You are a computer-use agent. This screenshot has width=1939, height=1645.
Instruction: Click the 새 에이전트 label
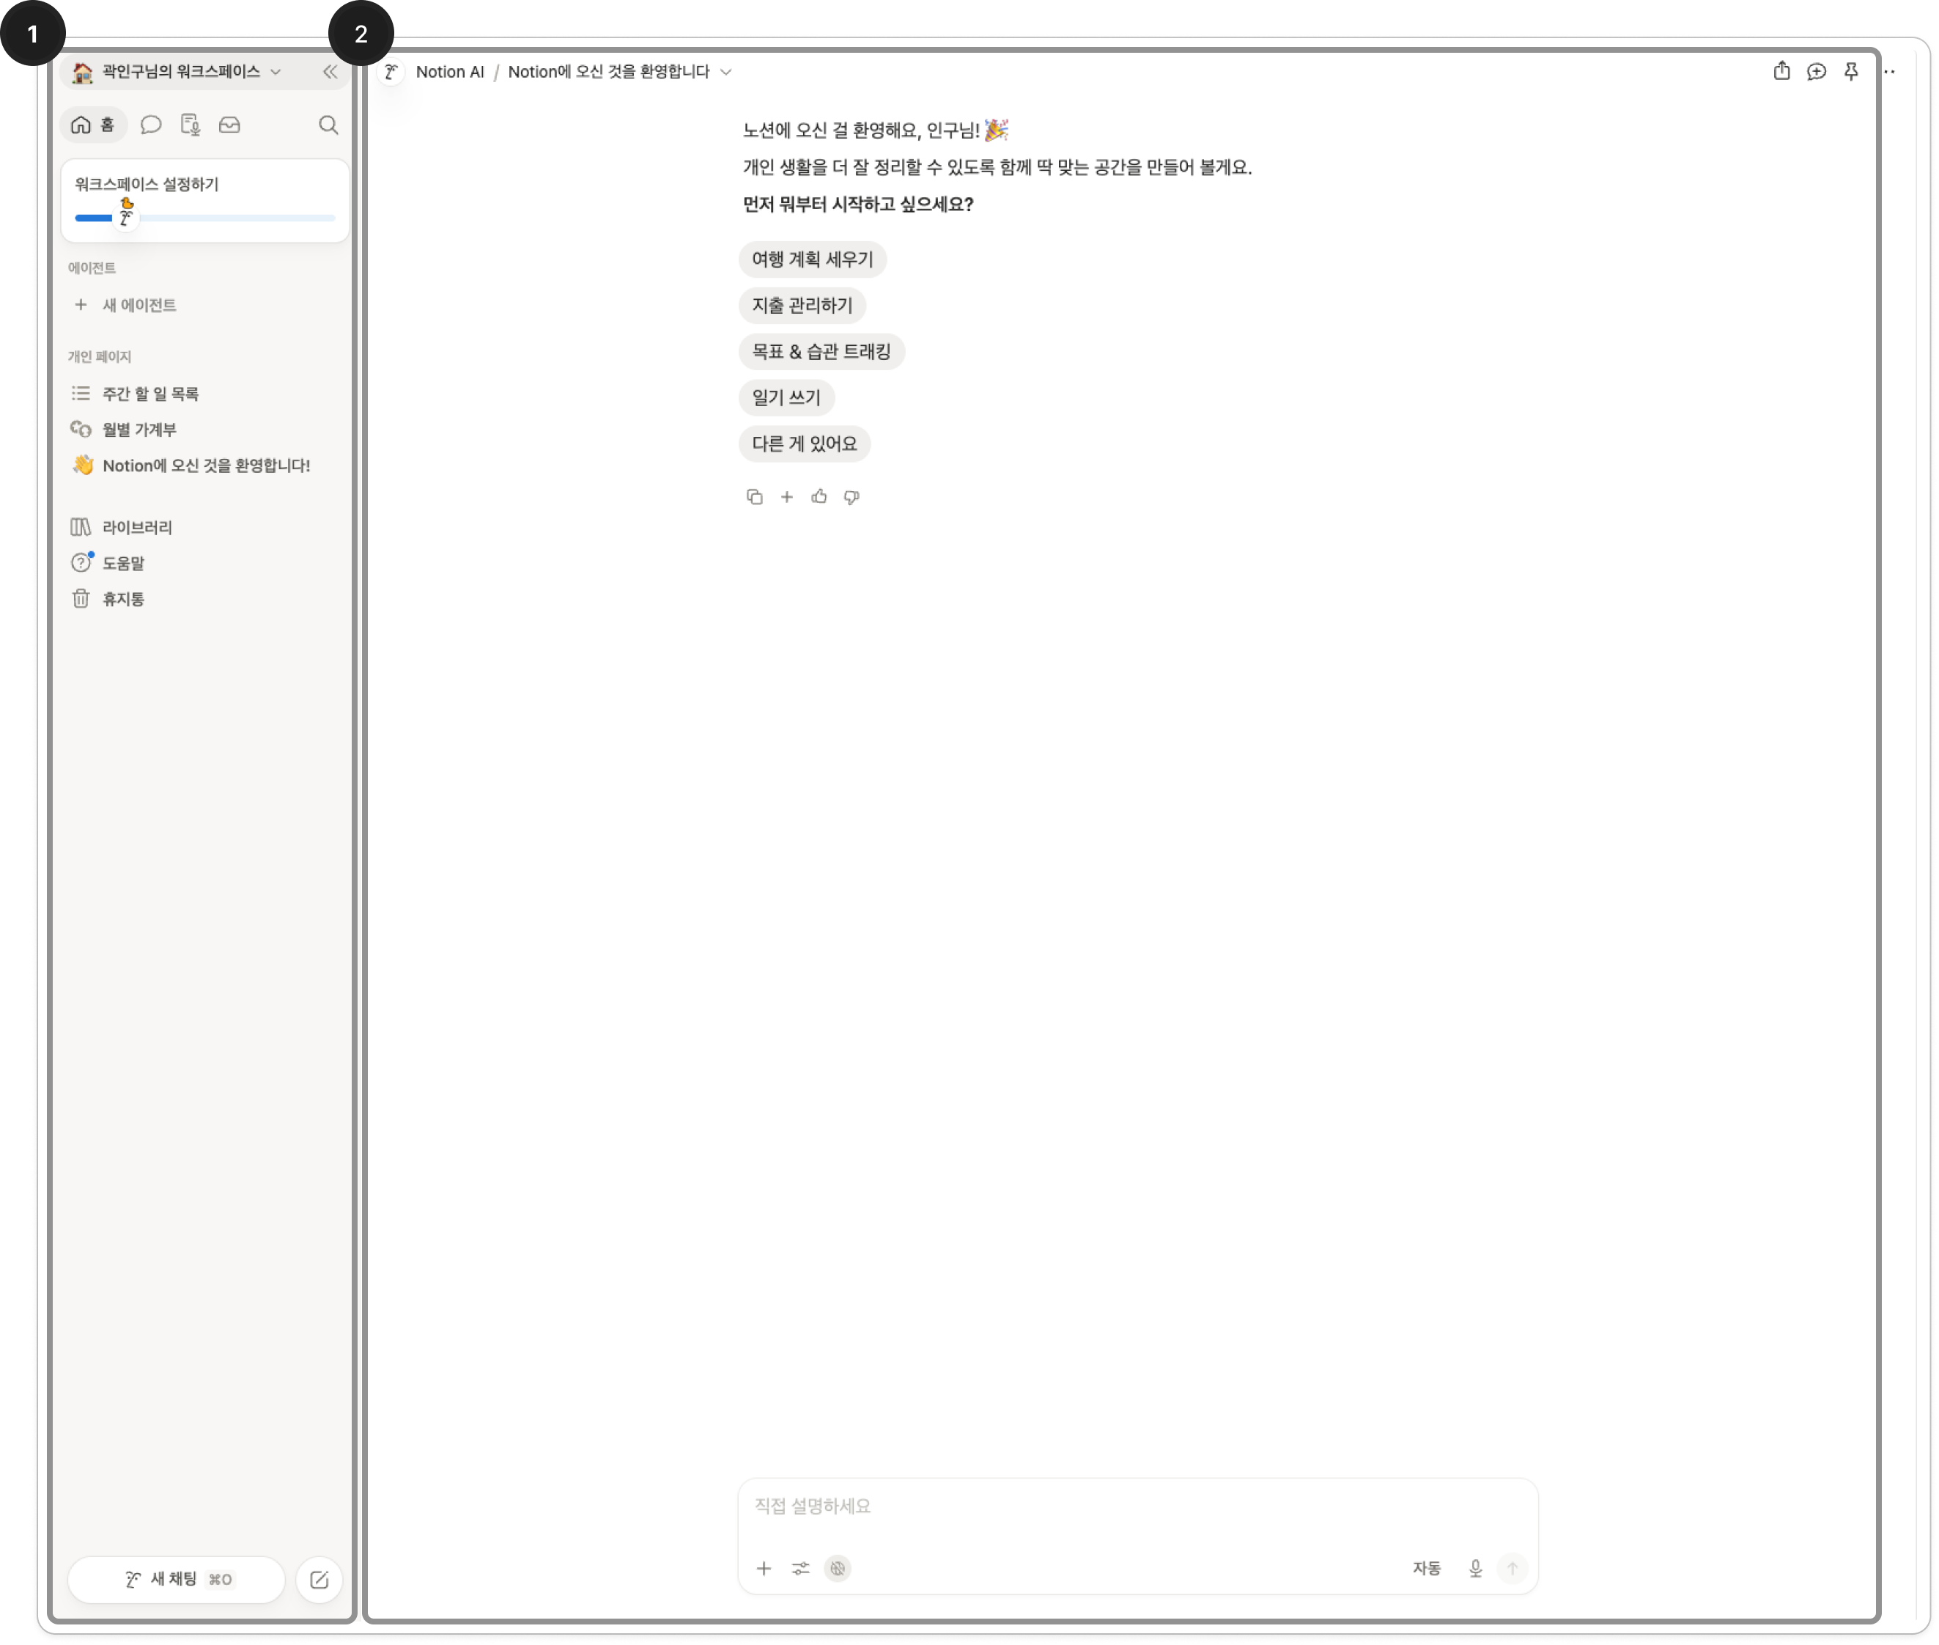tap(139, 305)
